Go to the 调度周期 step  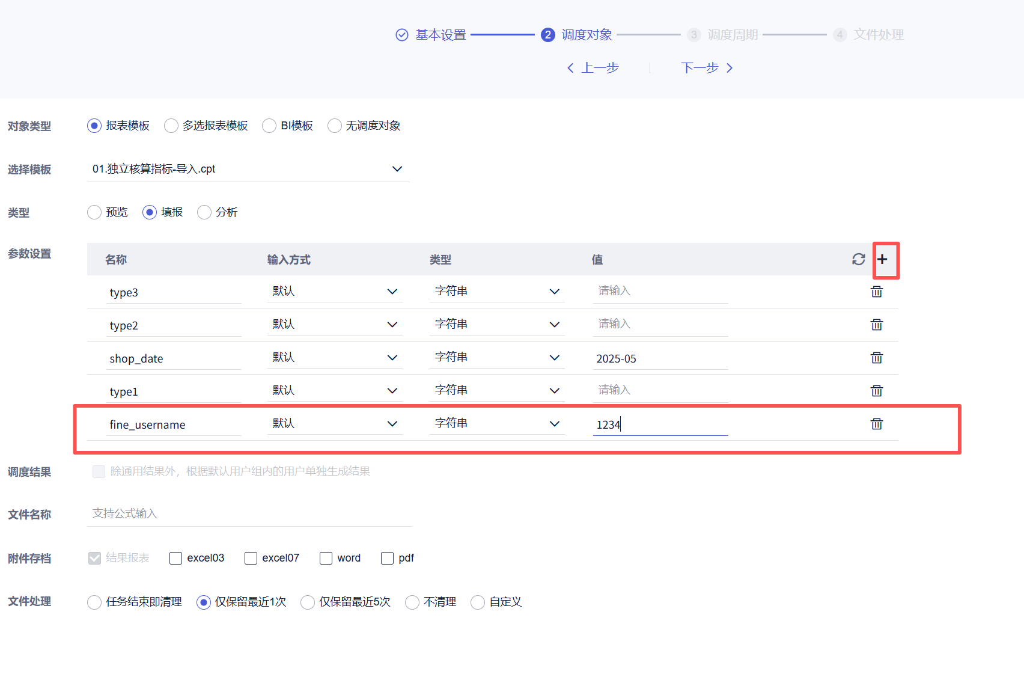coord(732,35)
